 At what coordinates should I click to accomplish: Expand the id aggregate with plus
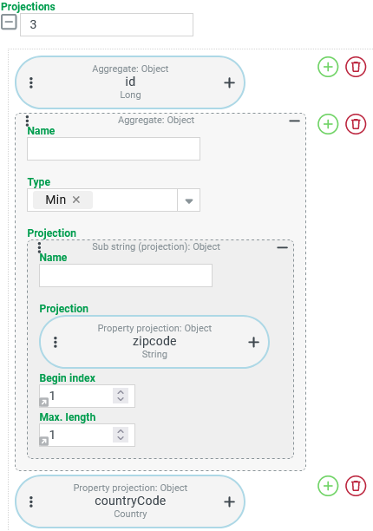pos(230,82)
